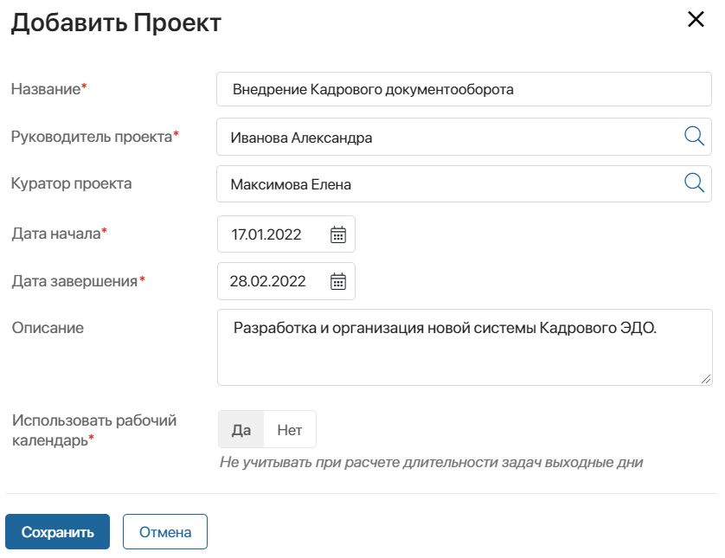The width and height of the screenshot is (725, 558).
Task: Open calendar picker for Дата завершения
Action: tap(338, 281)
